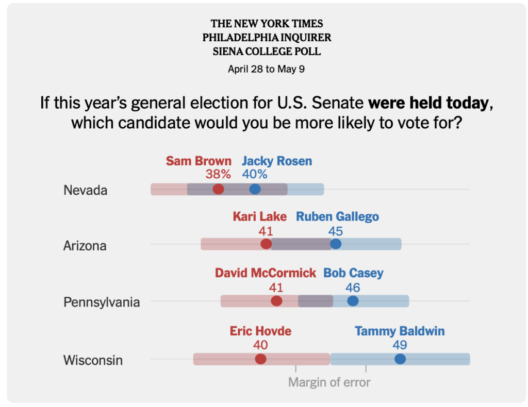Click the Margin of error label
The width and height of the screenshot is (528, 407).
pos(329,382)
